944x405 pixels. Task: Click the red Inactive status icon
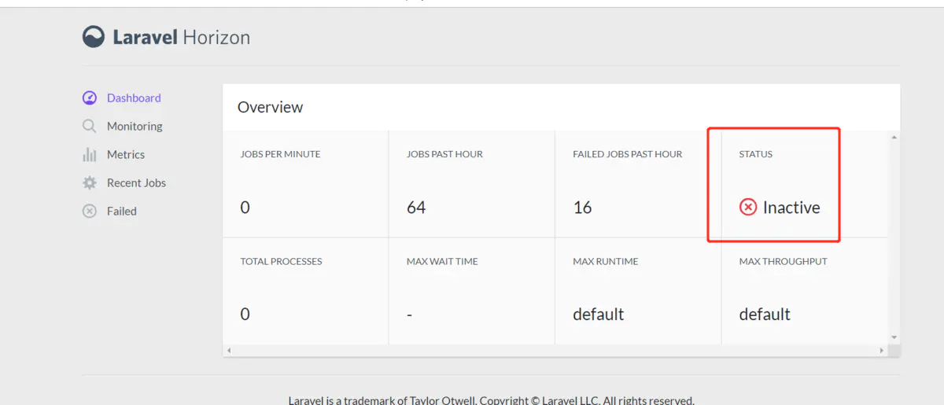coord(748,207)
